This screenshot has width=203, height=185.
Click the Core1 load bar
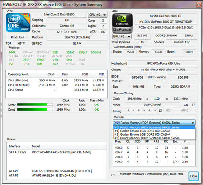(x=35, y=110)
